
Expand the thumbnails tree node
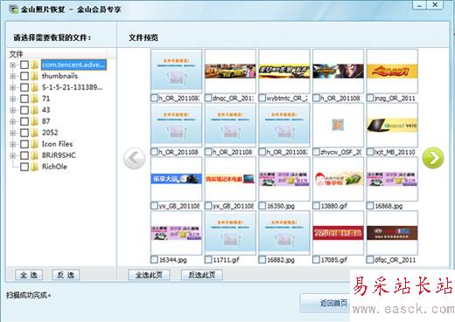coord(12,76)
